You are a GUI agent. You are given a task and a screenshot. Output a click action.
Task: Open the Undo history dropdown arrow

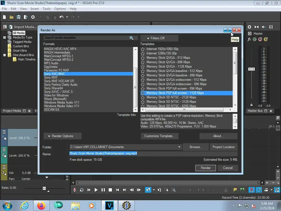(x=67, y=17)
